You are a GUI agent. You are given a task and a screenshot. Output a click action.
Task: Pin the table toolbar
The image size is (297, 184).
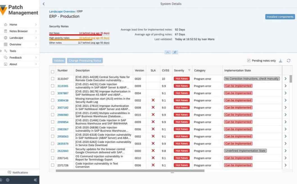point(174,52)
